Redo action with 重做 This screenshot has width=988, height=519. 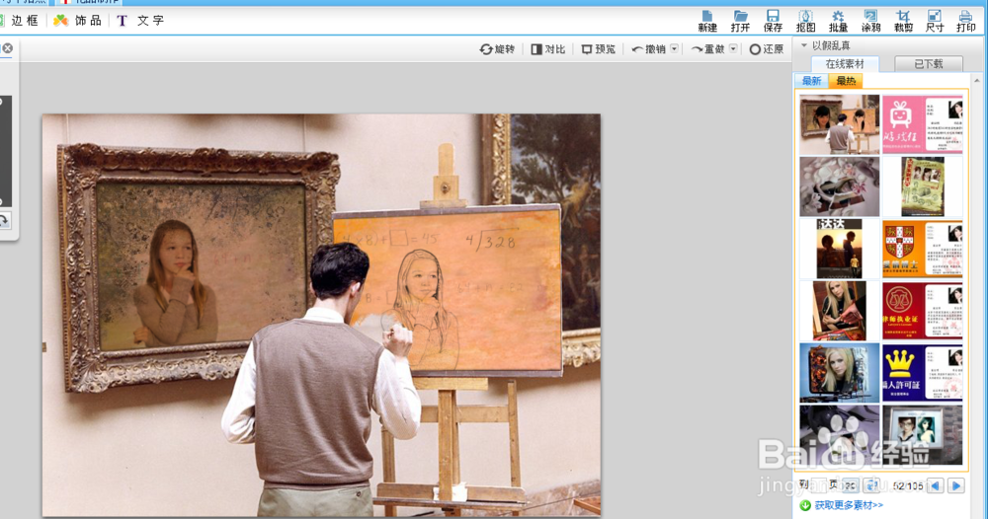pos(707,49)
